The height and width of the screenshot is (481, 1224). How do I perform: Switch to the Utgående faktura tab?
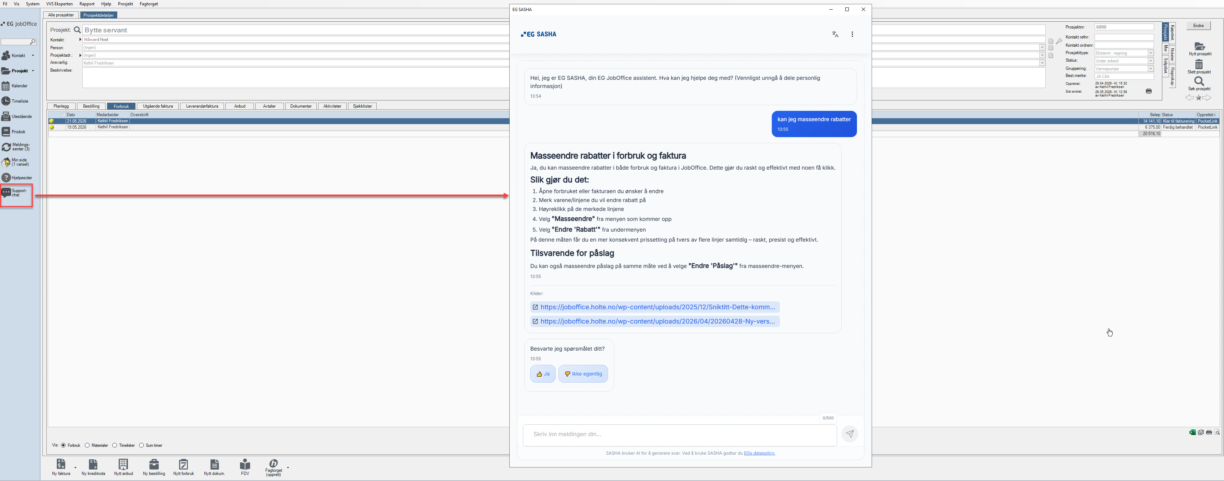click(158, 106)
